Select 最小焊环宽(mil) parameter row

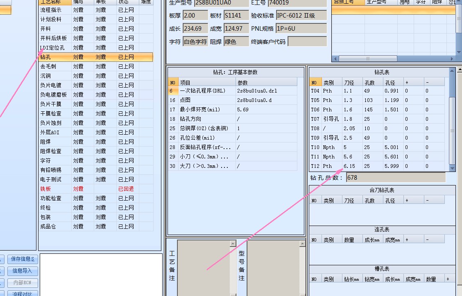[233, 110]
